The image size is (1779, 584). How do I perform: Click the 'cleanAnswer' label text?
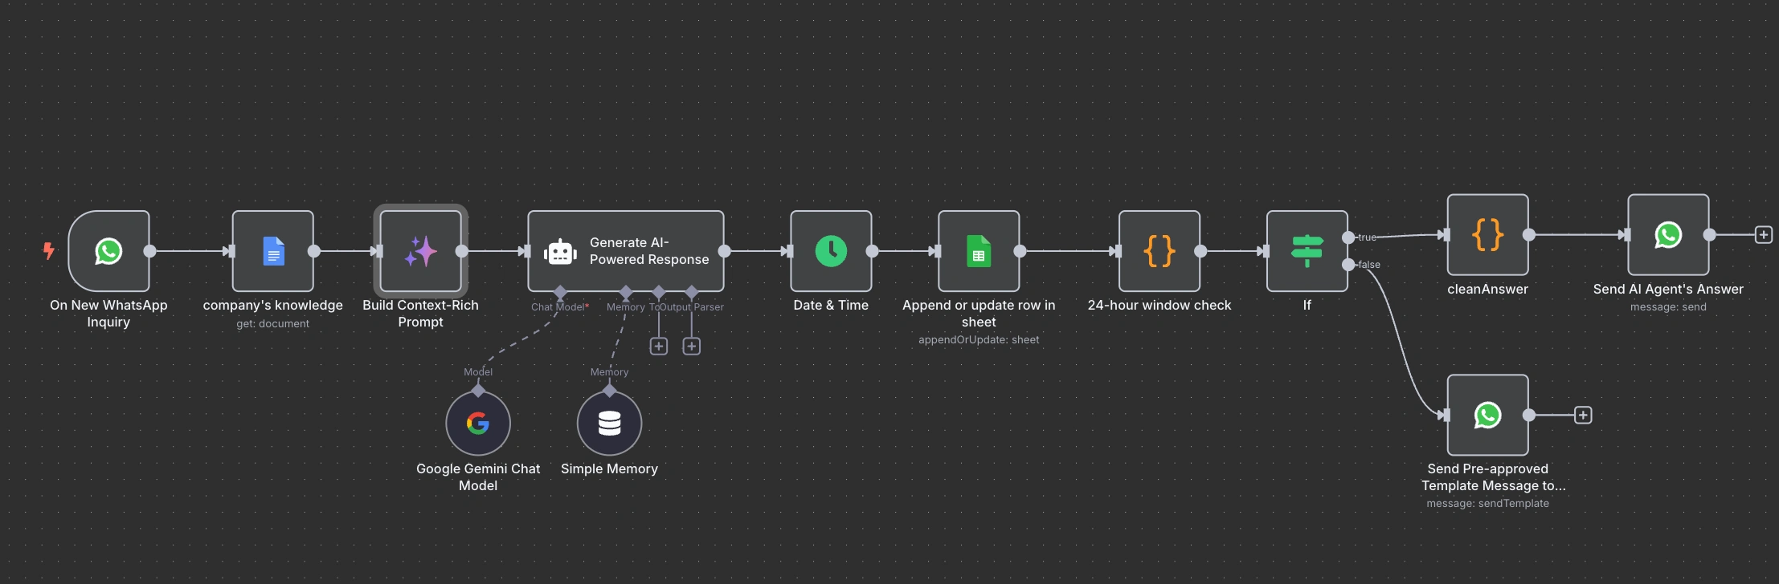1488,290
